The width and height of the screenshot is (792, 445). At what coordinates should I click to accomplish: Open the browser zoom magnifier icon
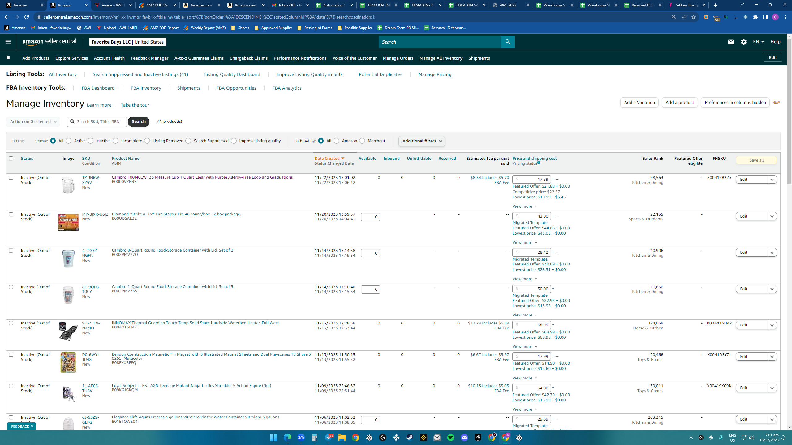tap(674, 17)
